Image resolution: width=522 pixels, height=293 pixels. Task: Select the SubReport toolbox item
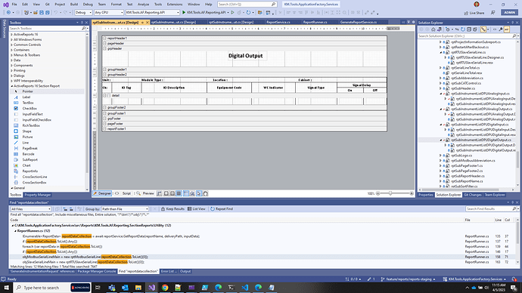(x=30, y=160)
